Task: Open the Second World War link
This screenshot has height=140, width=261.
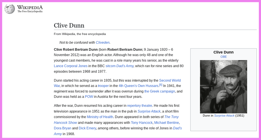Action: 170,80
